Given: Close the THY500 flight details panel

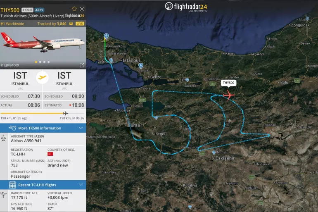Looking at the screenshot, I should pyautogui.click(x=82, y=9).
